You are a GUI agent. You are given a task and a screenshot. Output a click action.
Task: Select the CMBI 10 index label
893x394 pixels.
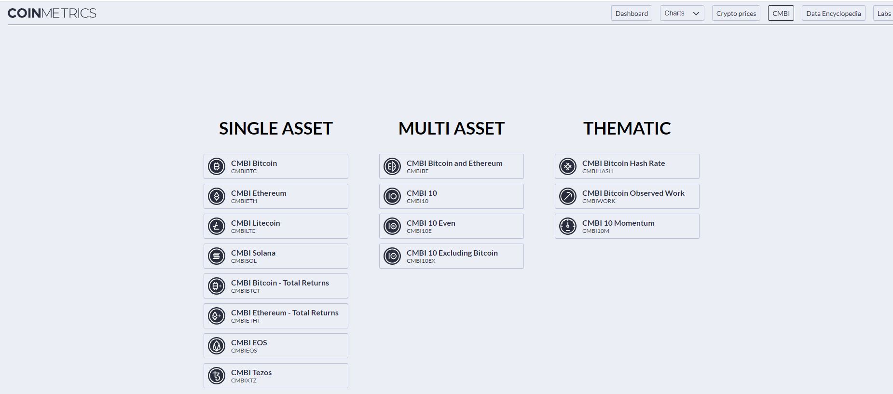422,193
